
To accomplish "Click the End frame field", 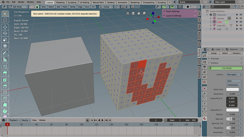I will tap(190, 120).
